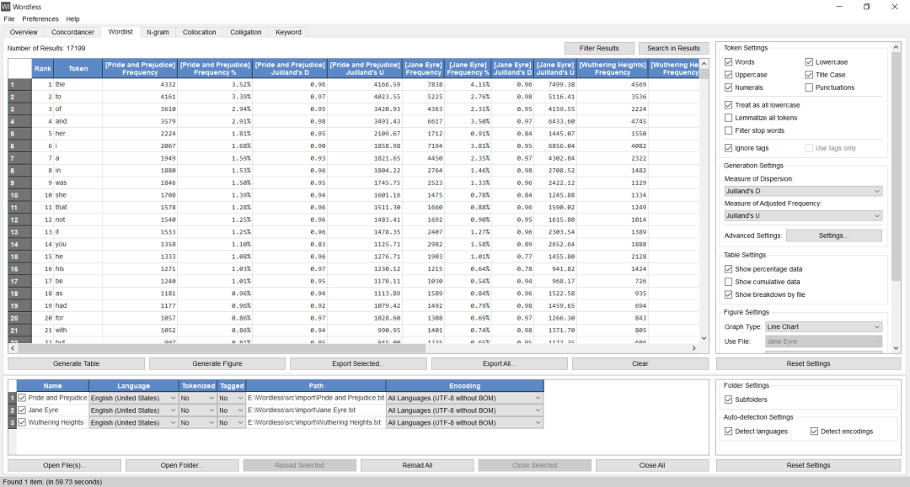
Task: Click the Export All button
Action: tap(499, 363)
